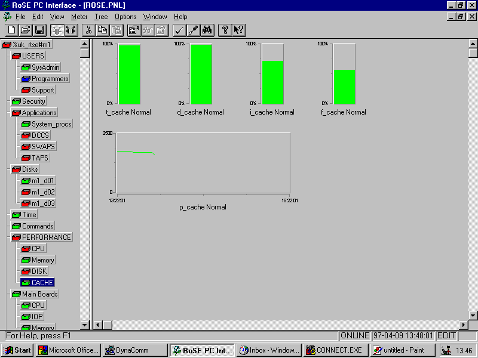Viewport: 478px width, 358px height.
Task: Click the Copy toolbar icon
Action: pos(102,30)
